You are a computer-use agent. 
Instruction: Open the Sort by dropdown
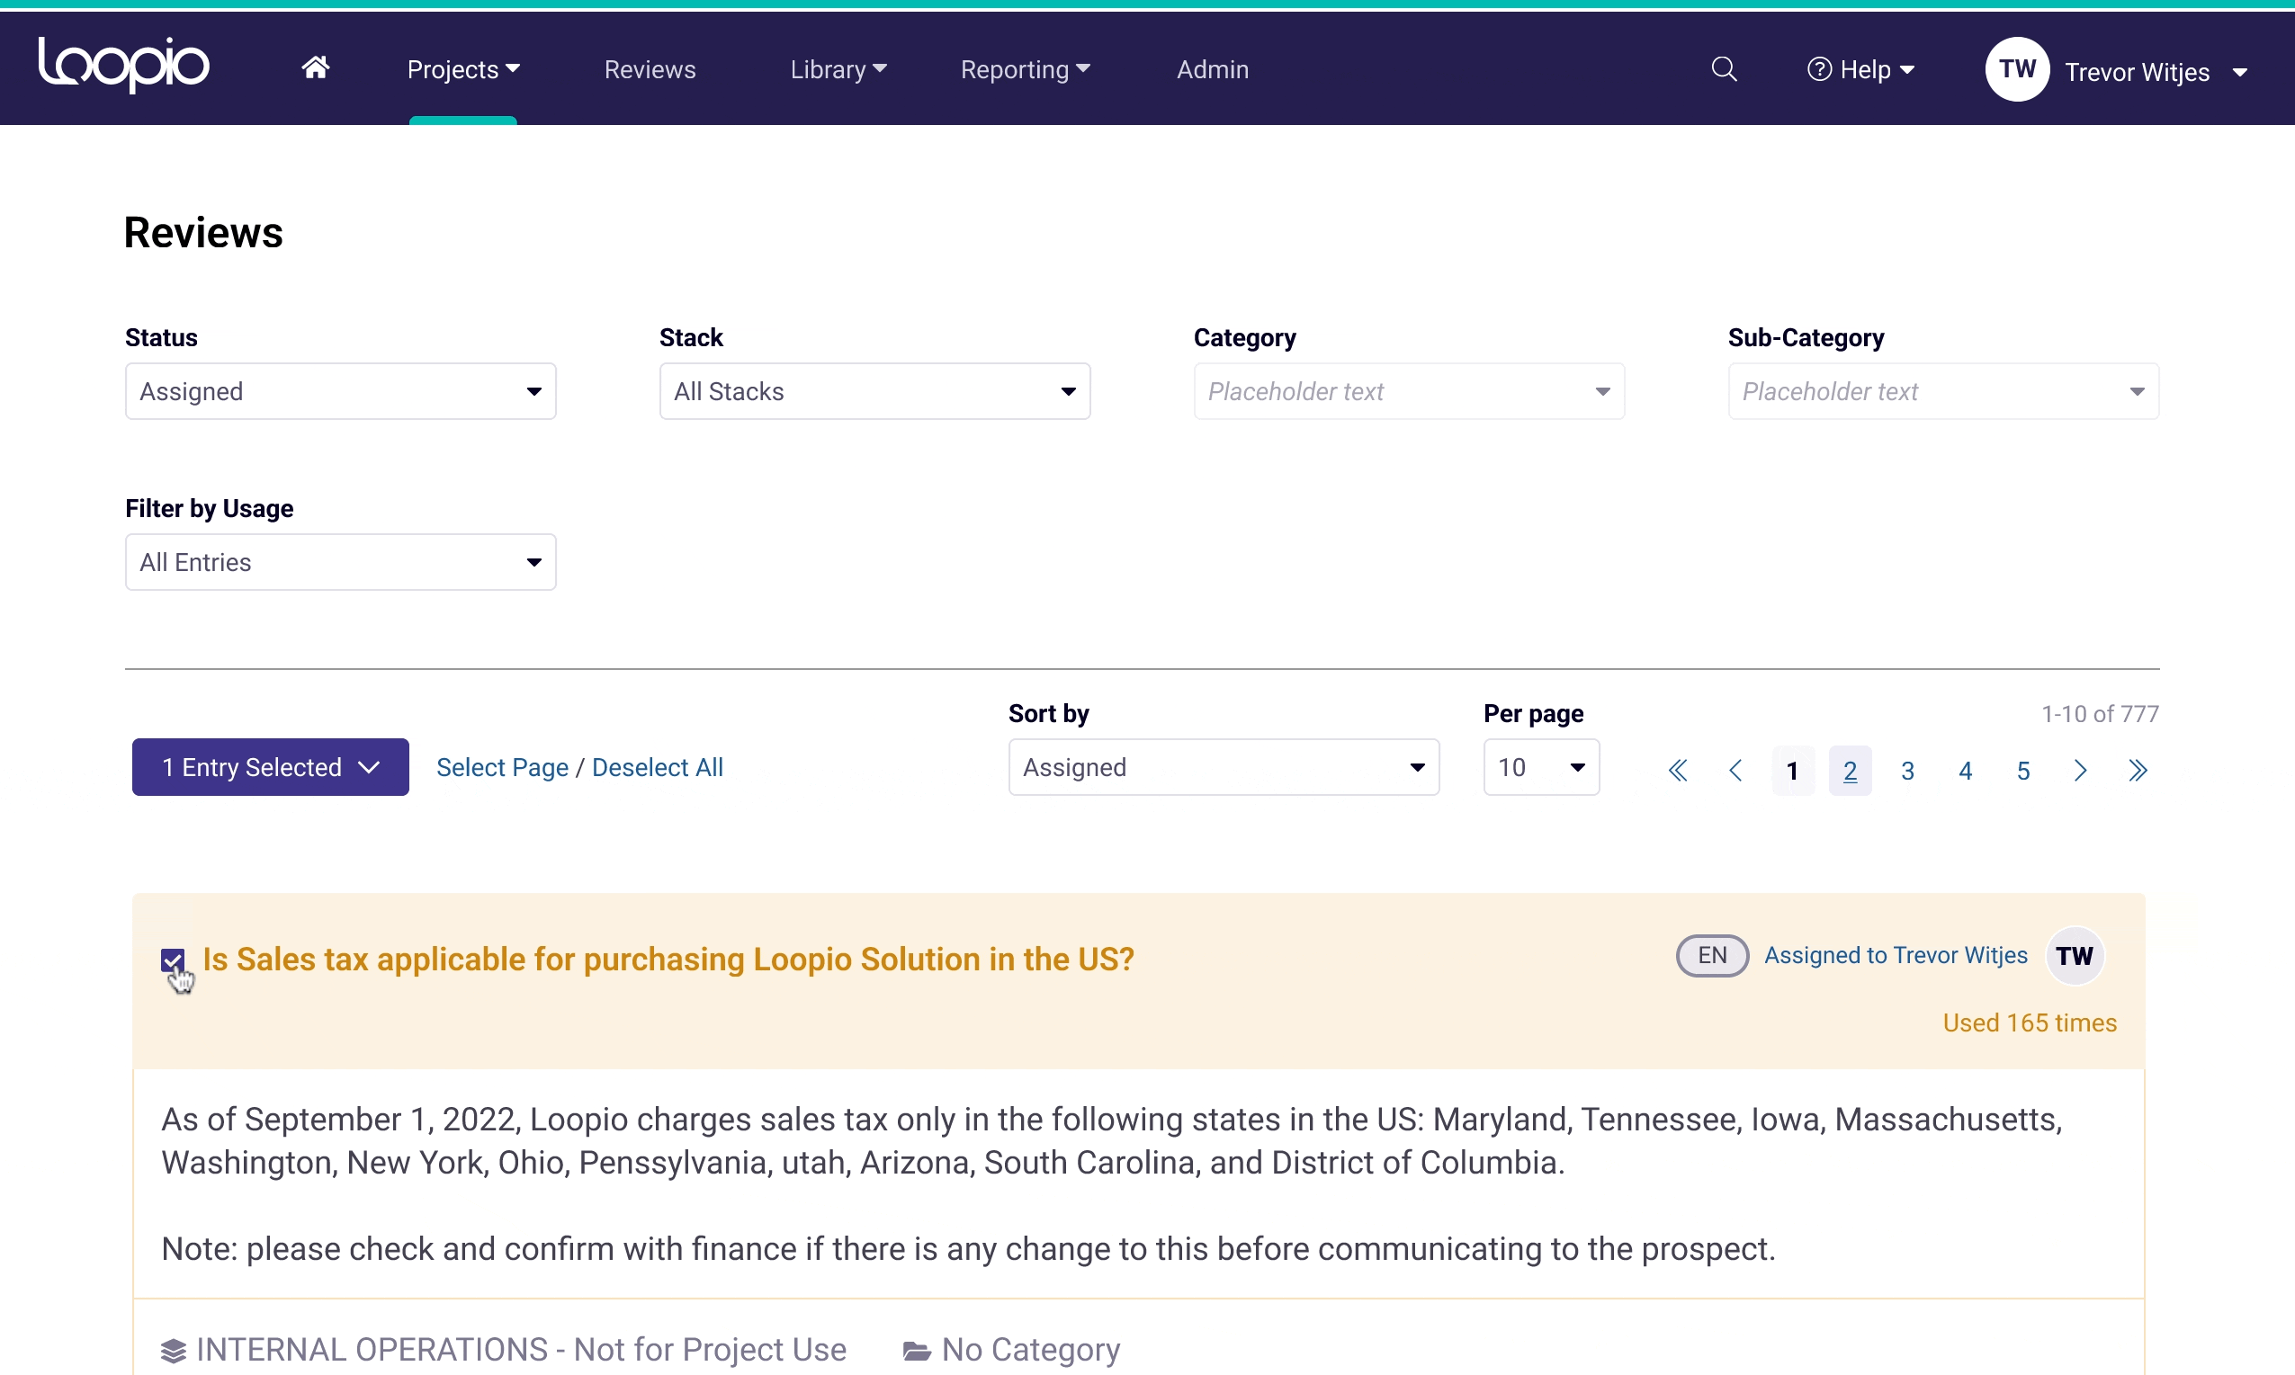pos(1223,767)
